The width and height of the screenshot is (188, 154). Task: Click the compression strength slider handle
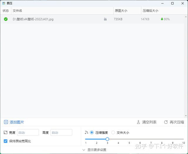point(107,139)
